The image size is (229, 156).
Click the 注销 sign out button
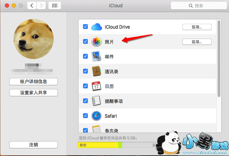tap(34, 145)
